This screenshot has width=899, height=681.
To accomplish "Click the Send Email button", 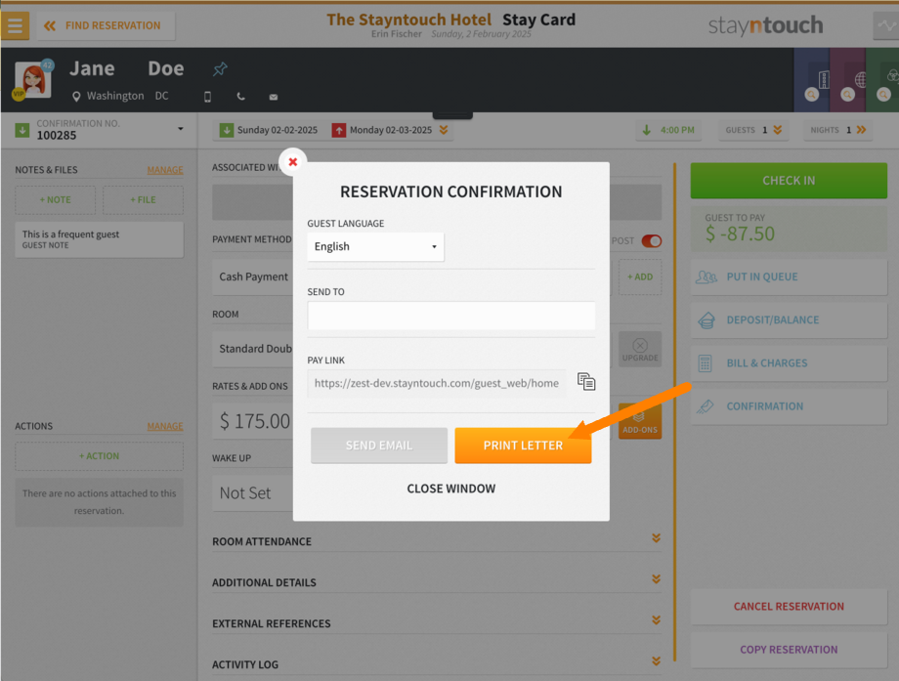I will [x=379, y=446].
